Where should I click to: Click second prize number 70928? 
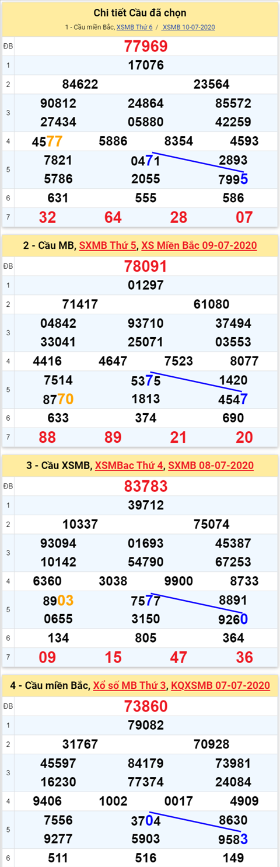tap(211, 743)
